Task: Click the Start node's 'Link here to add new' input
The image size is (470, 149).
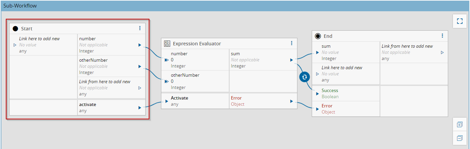Action: tap(39, 39)
